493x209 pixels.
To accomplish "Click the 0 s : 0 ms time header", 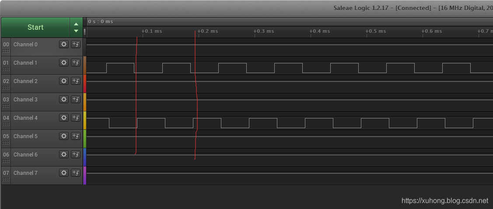I will coord(101,21).
